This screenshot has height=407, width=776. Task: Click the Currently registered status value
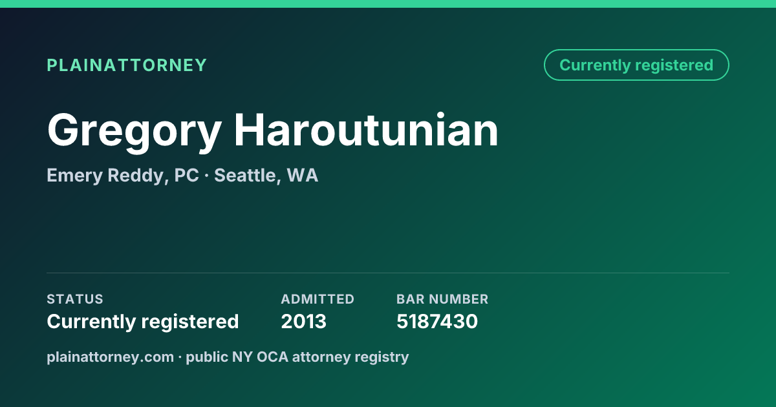143,321
